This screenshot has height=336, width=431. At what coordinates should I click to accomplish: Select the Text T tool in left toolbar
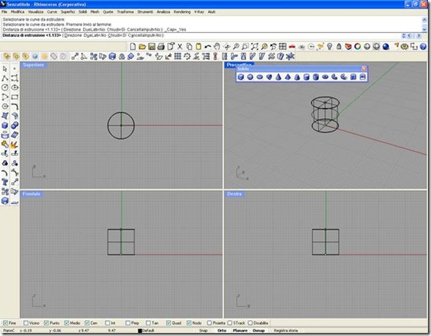pos(5,181)
